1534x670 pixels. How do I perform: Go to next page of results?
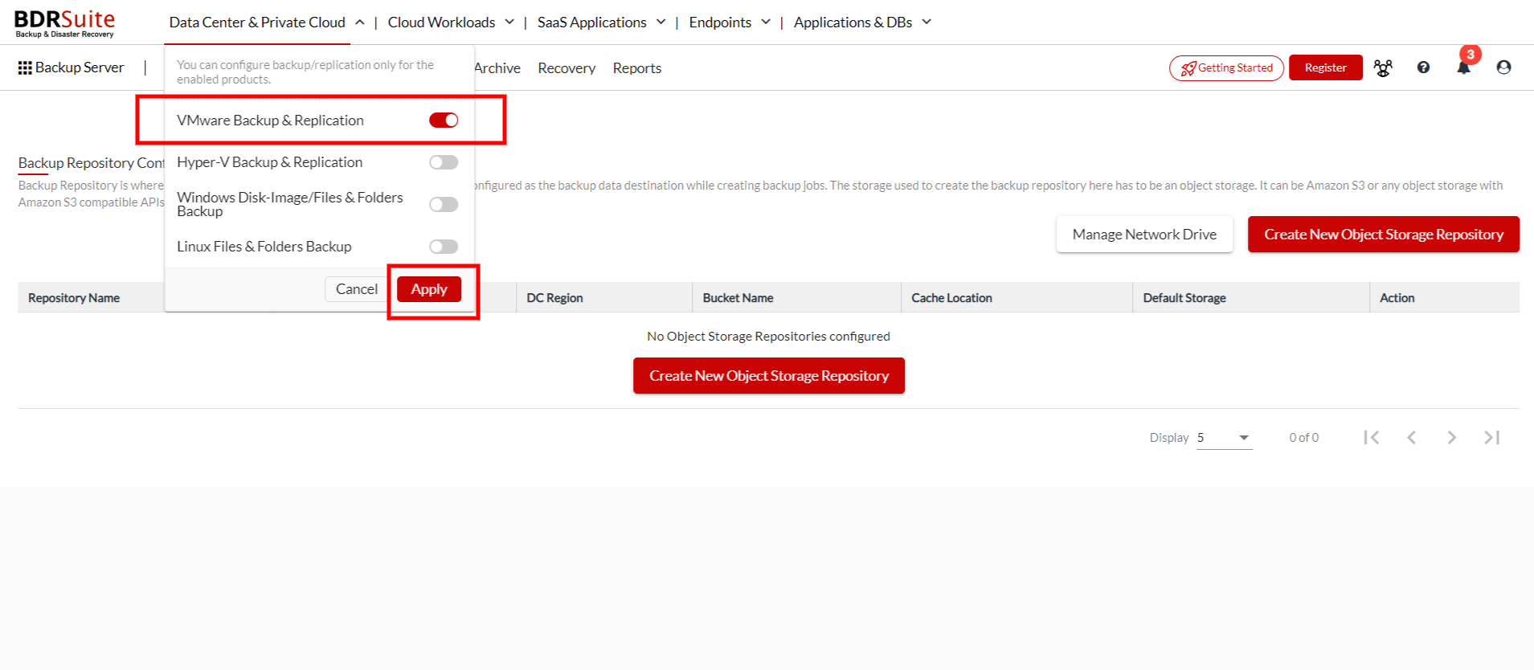(x=1452, y=437)
